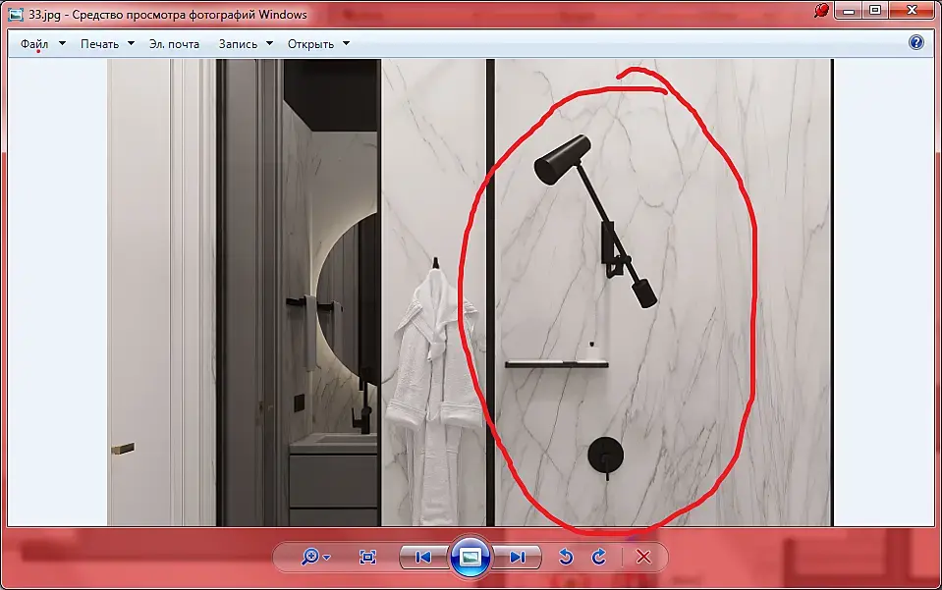Expand the zoom slider dropdown arrow
Viewport: 942px width, 590px height.
[x=327, y=558]
